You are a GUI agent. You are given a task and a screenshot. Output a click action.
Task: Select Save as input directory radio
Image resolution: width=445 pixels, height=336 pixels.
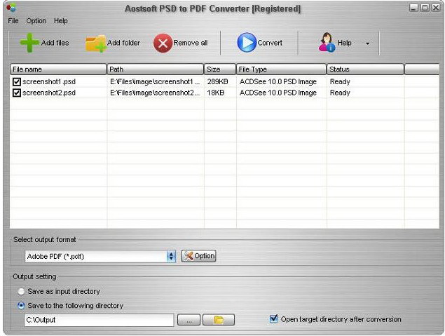(21, 291)
